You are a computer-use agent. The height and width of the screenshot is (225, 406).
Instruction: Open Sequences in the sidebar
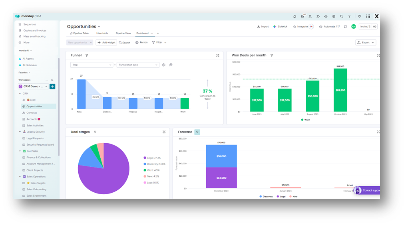[30, 24]
